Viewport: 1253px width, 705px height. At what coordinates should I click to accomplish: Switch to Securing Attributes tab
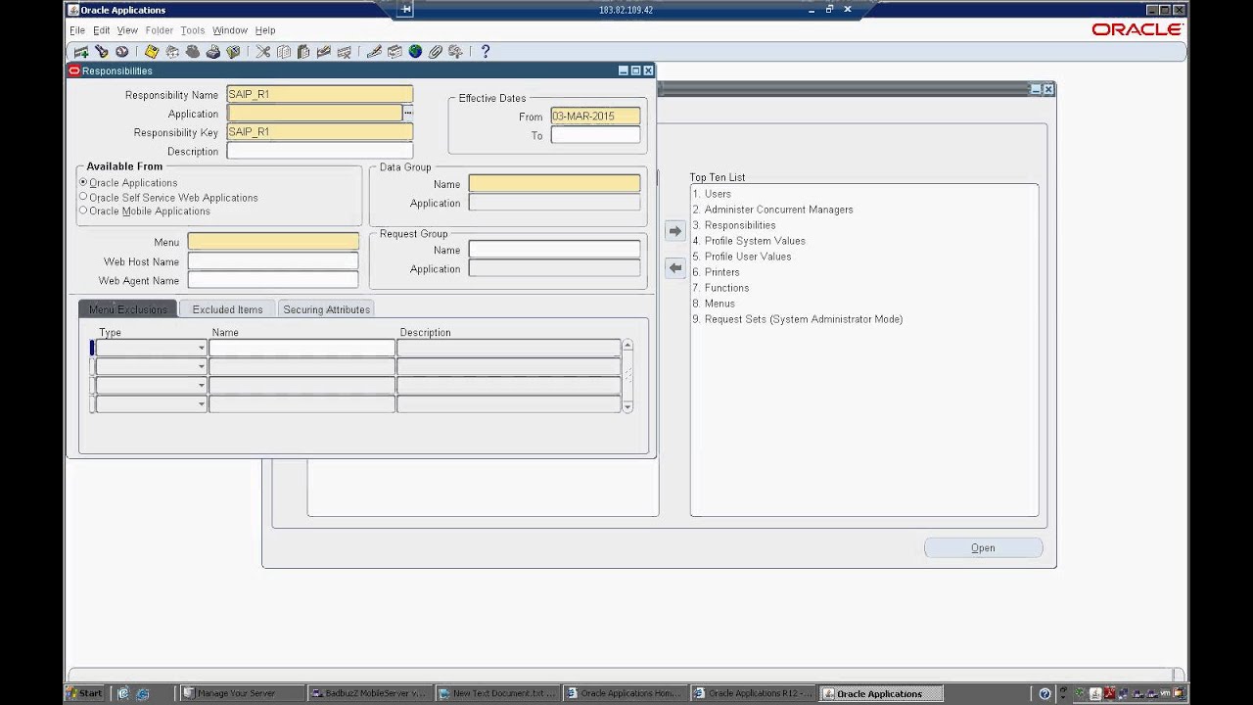(326, 309)
